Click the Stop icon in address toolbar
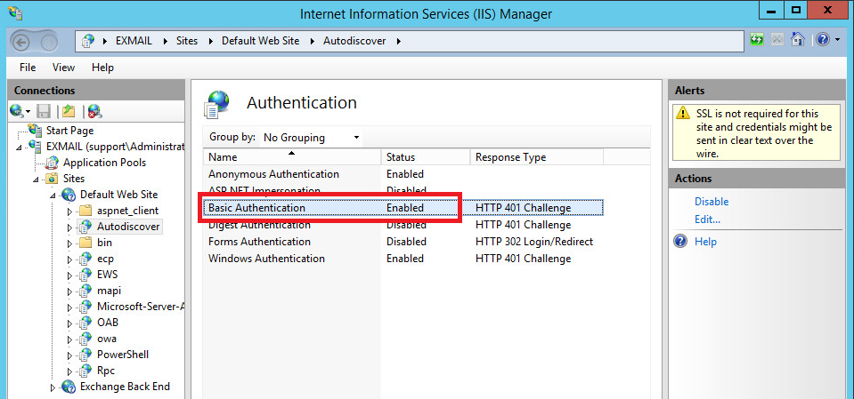The image size is (854, 399). (777, 40)
